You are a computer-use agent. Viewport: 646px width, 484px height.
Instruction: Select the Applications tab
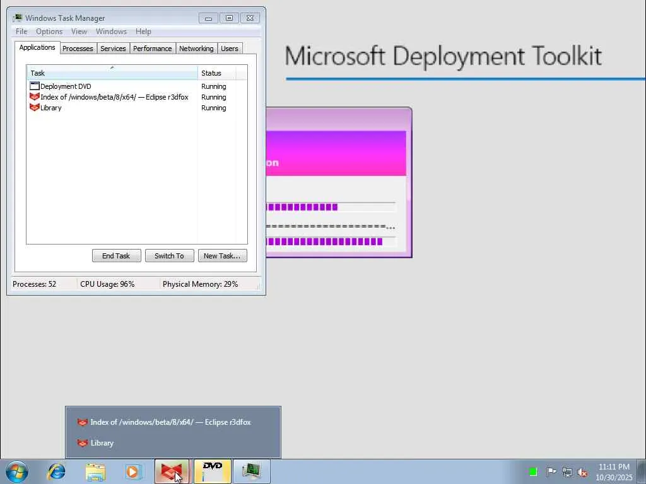(x=37, y=47)
